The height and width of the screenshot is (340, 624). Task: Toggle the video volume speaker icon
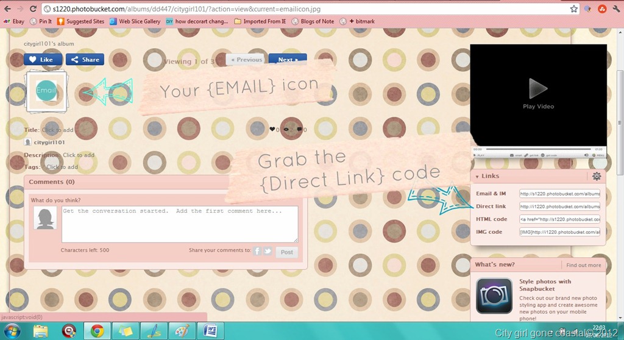(586, 155)
